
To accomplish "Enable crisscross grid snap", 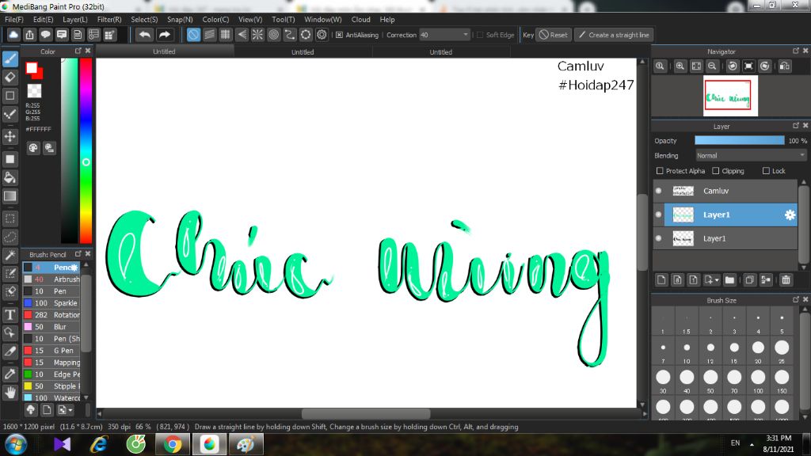I will 226,35.
